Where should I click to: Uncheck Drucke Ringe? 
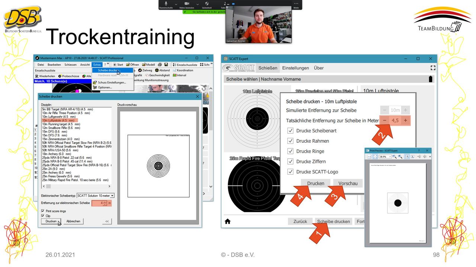pyautogui.click(x=290, y=151)
